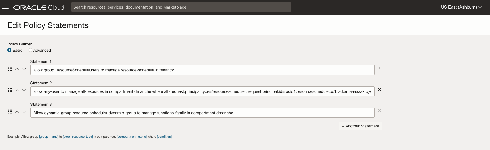Expand the US East (Ashburn) region dropdown
Image resolution: width=490 pixels, height=150 pixels.
pos(461,7)
